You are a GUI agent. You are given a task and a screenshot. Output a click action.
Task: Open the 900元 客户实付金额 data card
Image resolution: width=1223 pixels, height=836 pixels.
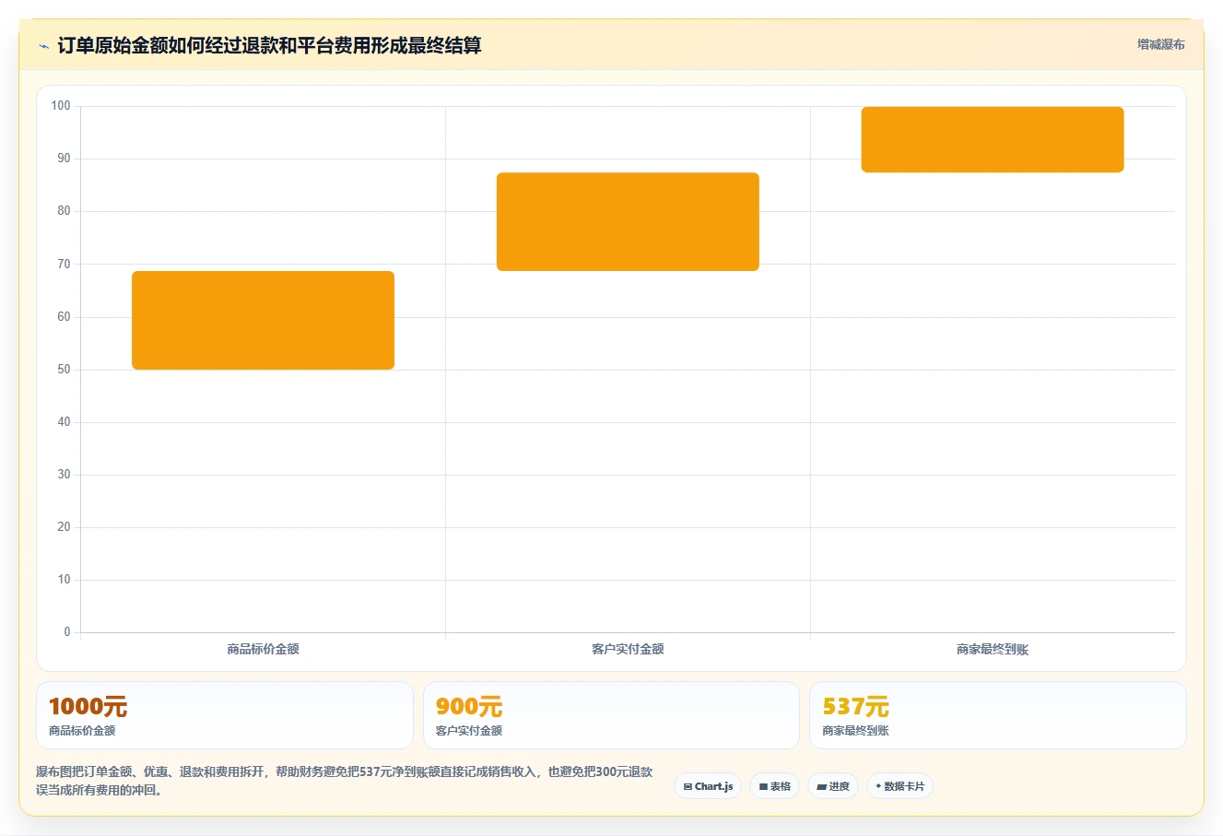611,715
